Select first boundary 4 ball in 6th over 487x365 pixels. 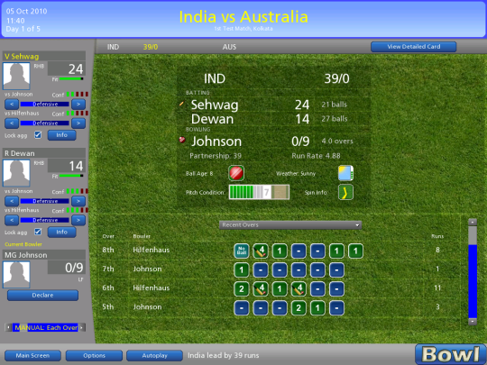click(261, 289)
